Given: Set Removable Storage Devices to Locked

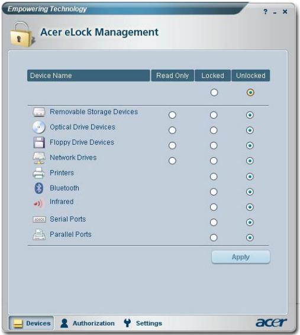Looking at the screenshot, I should point(214,115).
